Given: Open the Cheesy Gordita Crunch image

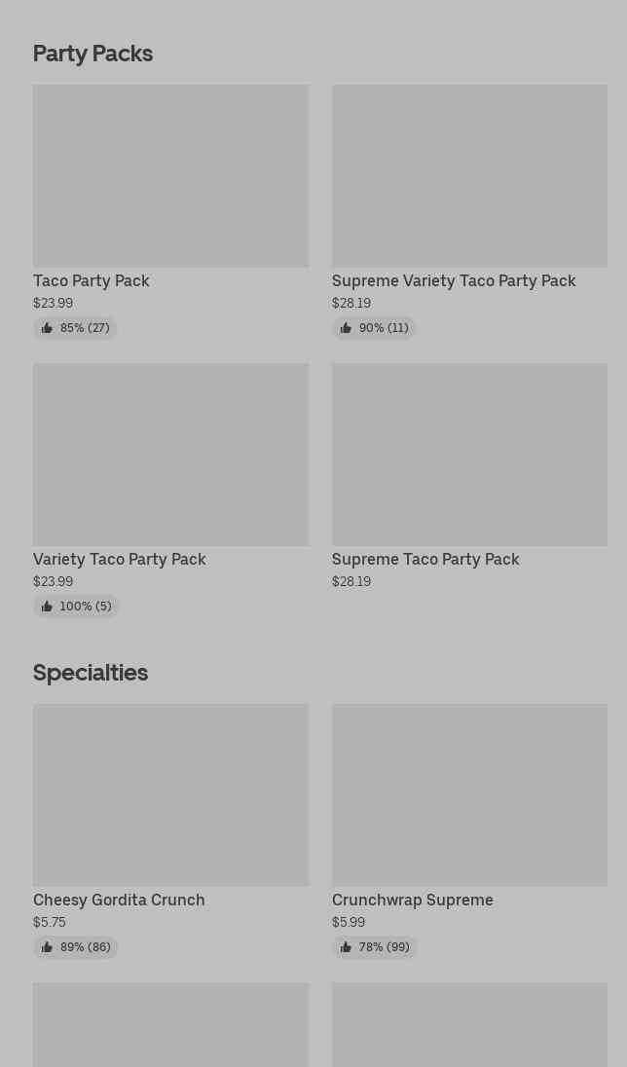Looking at the screenshot, I should (x=170, y=794).
